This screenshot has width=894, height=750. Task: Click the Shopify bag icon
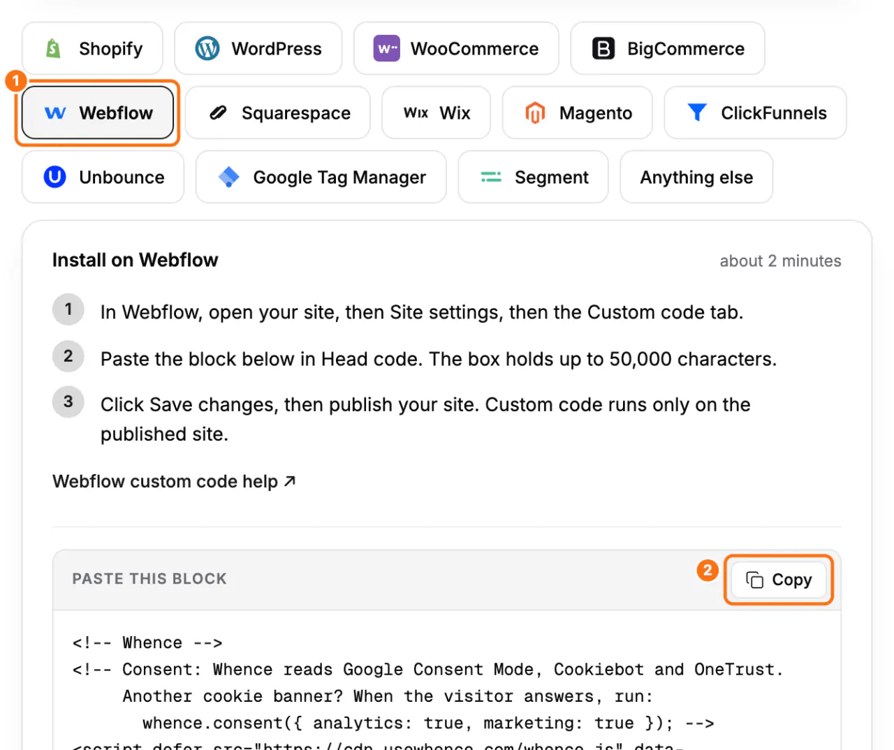(53, 48)
